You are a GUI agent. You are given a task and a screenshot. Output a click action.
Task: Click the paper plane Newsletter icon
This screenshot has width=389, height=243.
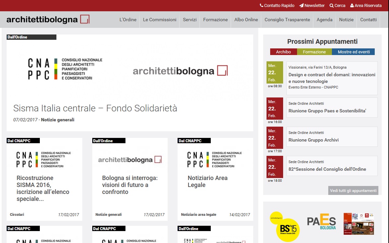(x=301, y=5)
